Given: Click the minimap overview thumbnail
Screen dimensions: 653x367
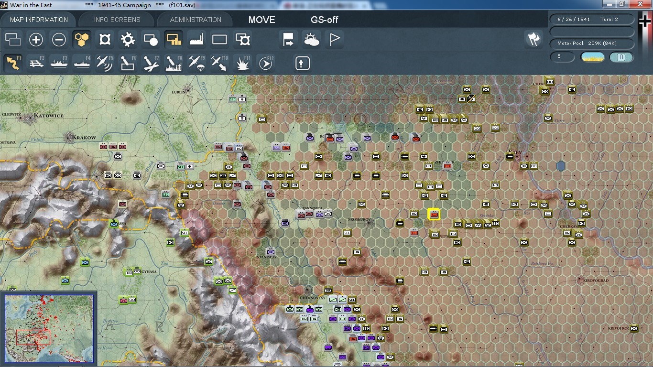Looking at the screenshot, I should click(49, 328).
